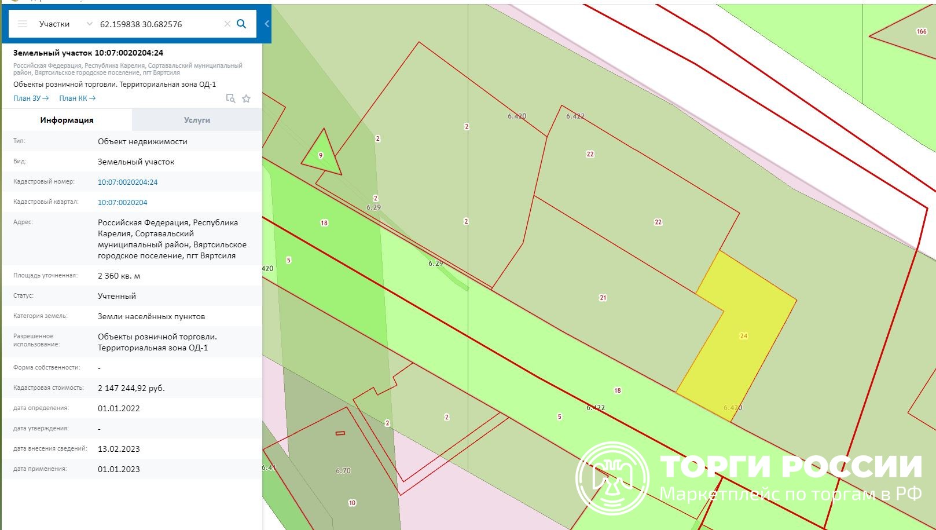Collapse the side panel with left chevron
Image resolution: width=936 pixels, height=530 pixels.
point(266,24)
